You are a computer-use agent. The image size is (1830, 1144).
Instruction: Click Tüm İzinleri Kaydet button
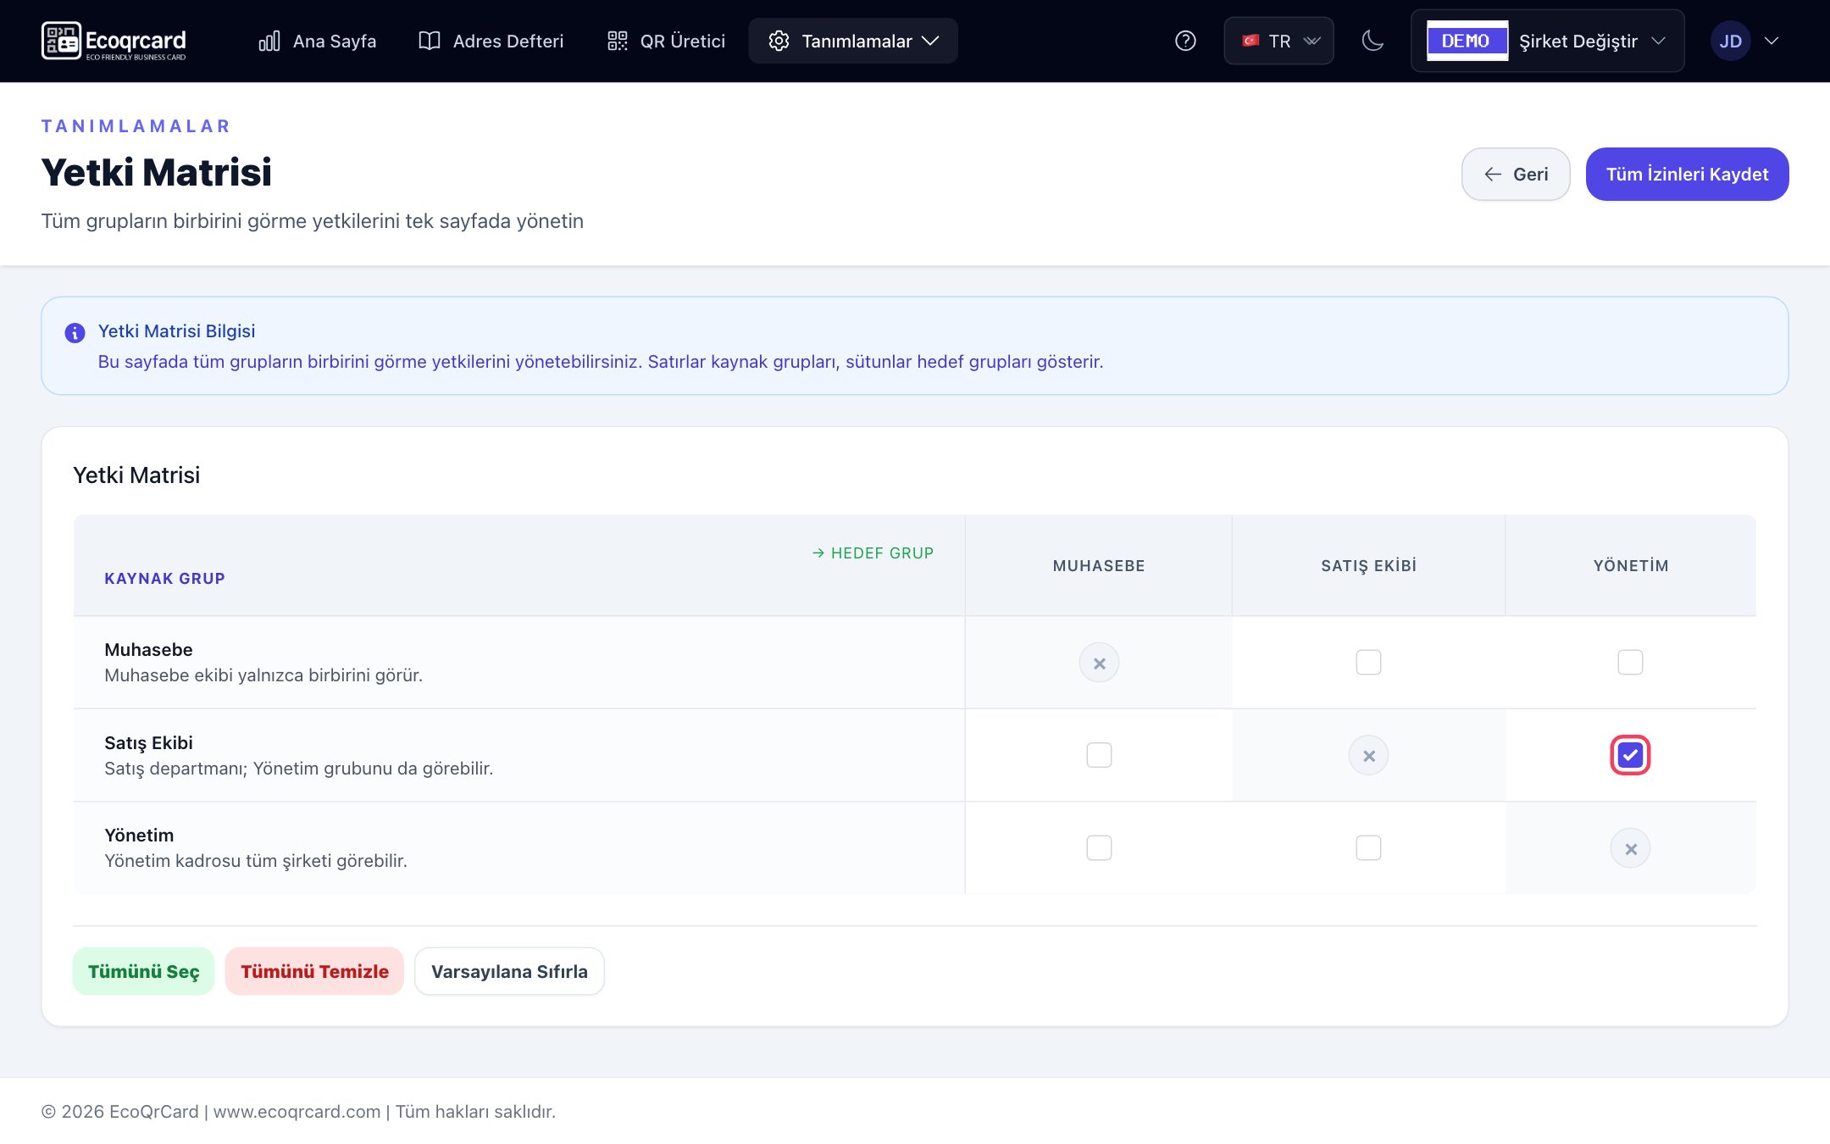point(1687,174)
